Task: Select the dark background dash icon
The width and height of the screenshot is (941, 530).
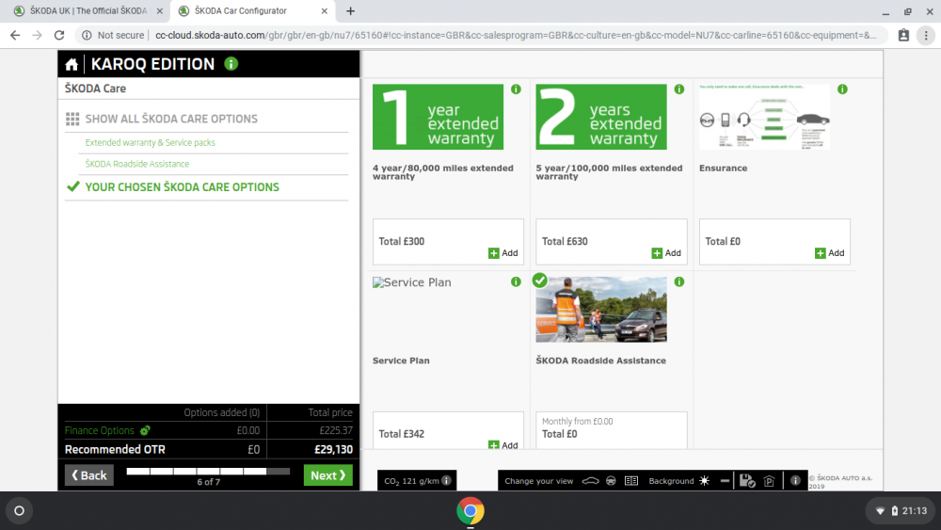Action: pyautogui.click(x=725, y=481)
